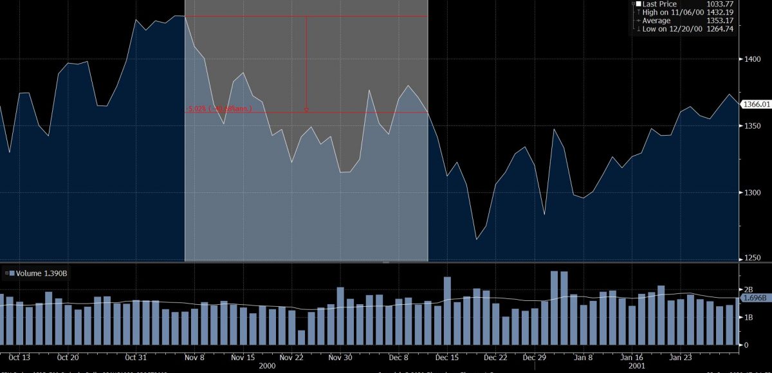Click the red percent change annotation label
The width and height of the screenshot is (772, 373).
(x=219, y=109)
